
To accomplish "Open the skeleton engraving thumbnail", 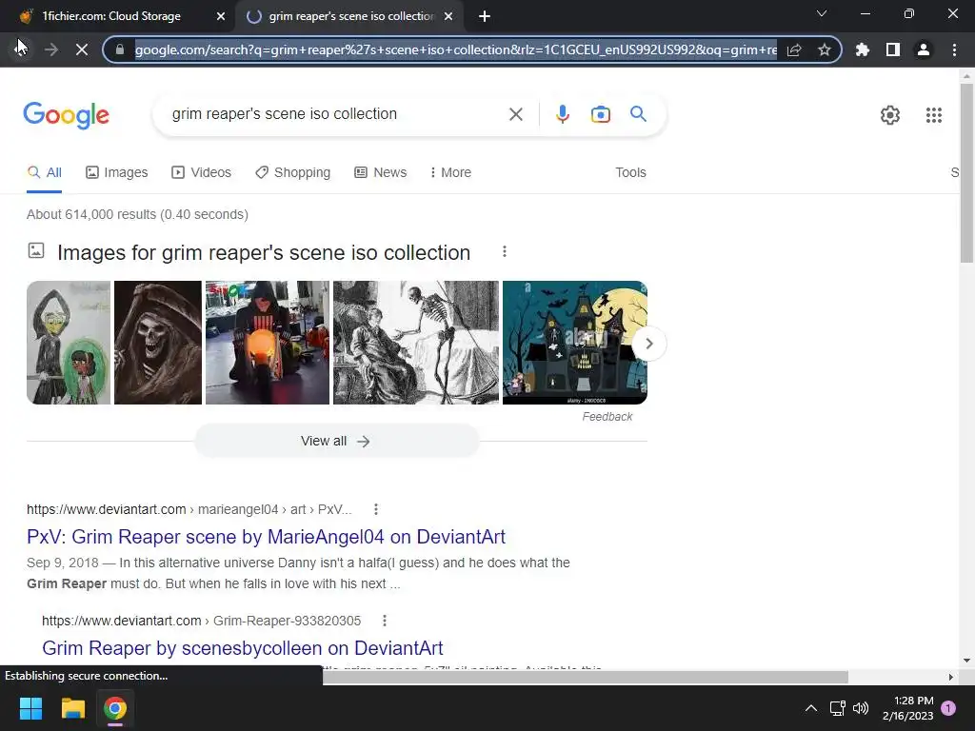I will (x=416, y=343).
